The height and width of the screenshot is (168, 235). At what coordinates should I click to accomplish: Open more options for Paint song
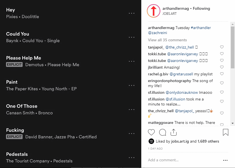(131, 85)
